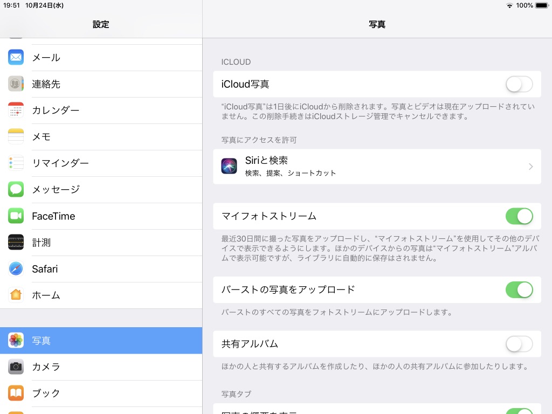Image resolution: width=552 pixels, height=414 pixels.
Task: Select 連絡先 in the settings list
Action: pyautogui.click(x=101, y=84)
